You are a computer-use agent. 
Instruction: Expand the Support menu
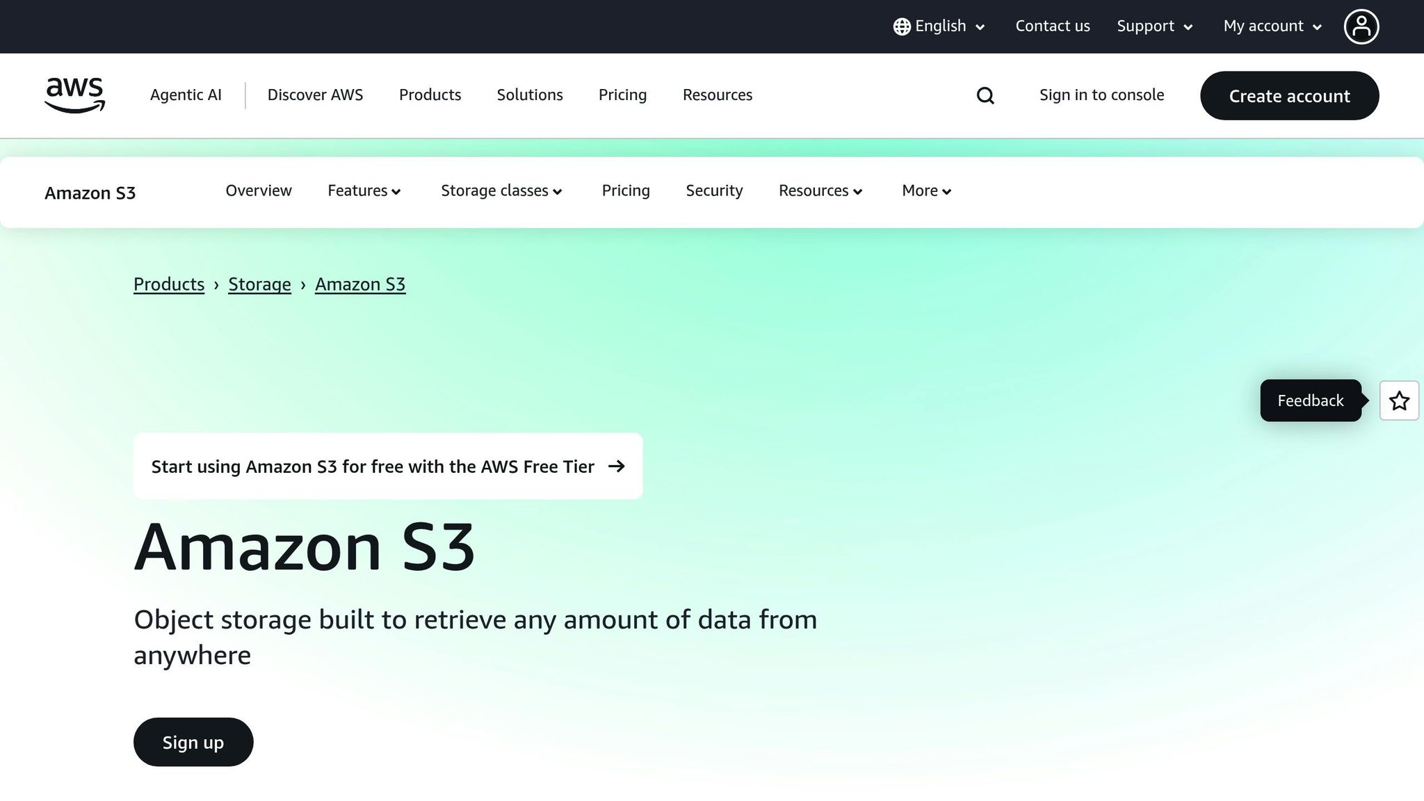click(x=1155, y=26)
